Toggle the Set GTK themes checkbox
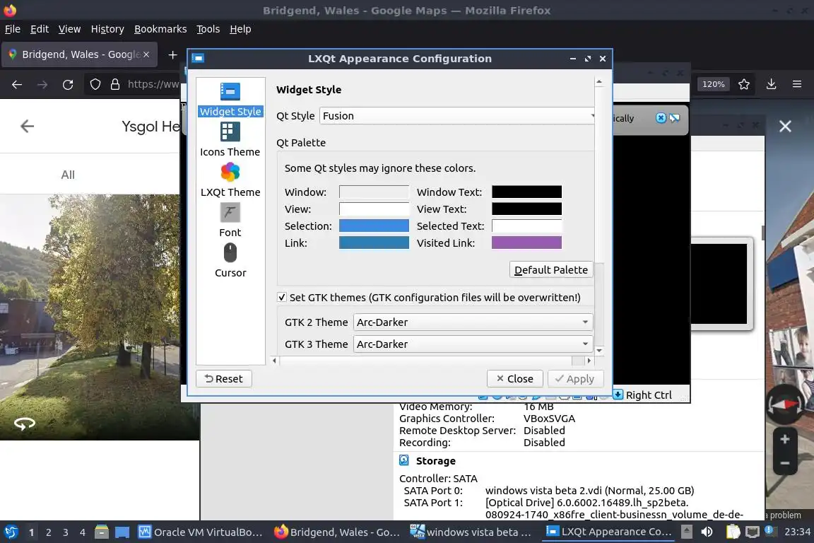Viewport: 814px width, 543px height. (x=281, y=297)
